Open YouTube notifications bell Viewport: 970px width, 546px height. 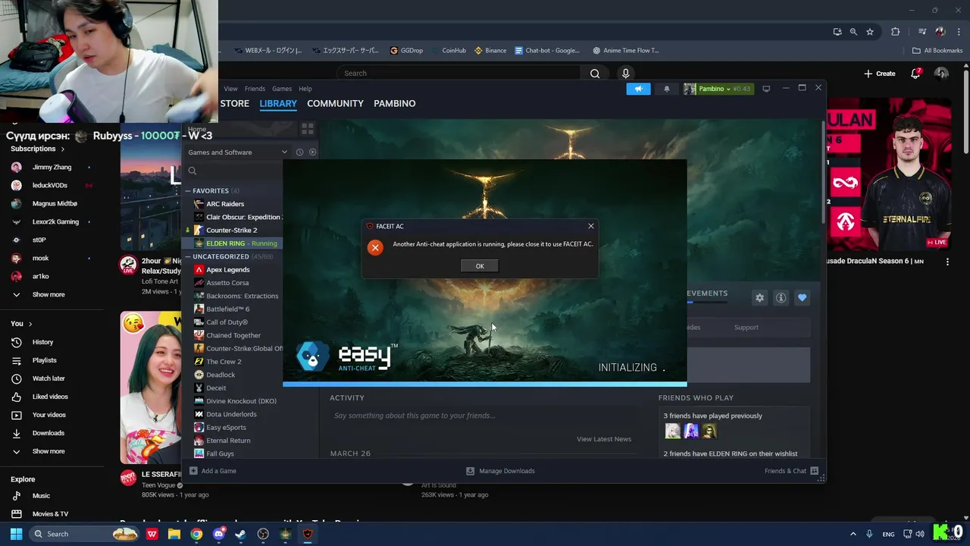(x=915, y=74)
